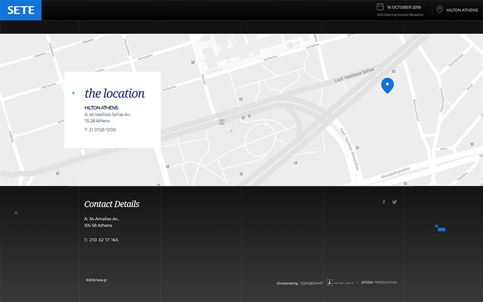483x302 pixels.
Task: Select the blue map marker pin
Action: pos(388,85)
